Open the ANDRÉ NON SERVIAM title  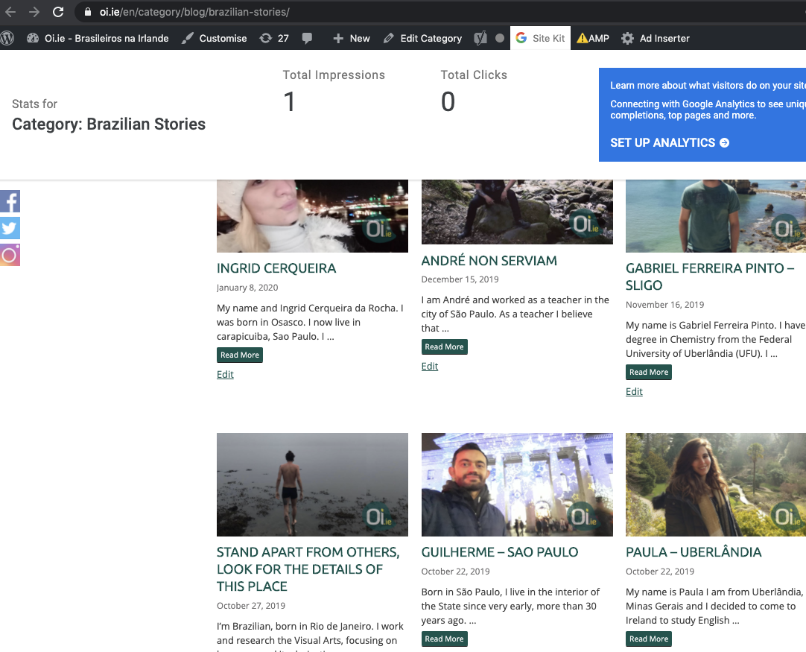pos(489,261)
